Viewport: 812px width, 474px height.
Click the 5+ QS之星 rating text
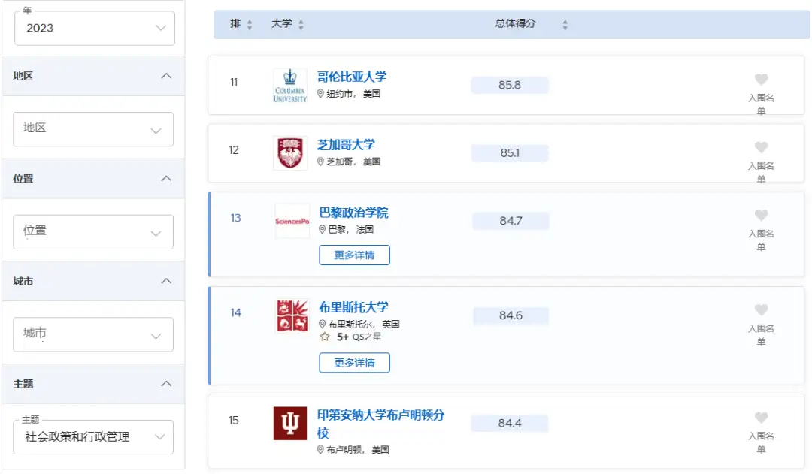pyautogui.click(x=359, y=337)
